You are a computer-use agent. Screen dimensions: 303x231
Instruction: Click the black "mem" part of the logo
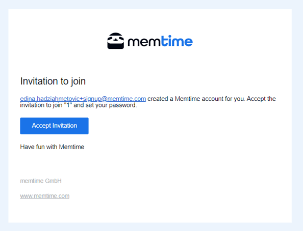[x=144, y=42]
